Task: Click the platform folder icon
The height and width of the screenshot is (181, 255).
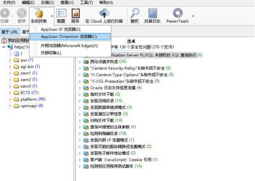Action: [16, 99]
